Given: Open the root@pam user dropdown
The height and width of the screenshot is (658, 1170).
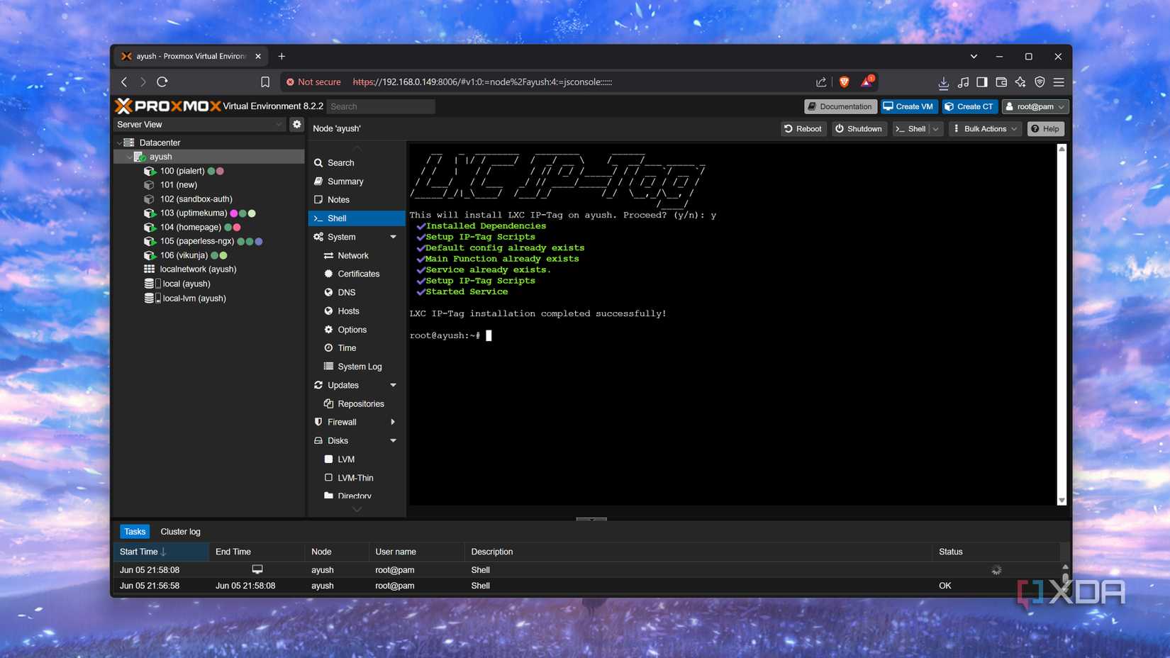Looking at the screenshot, I should [x=1035, y=106].
